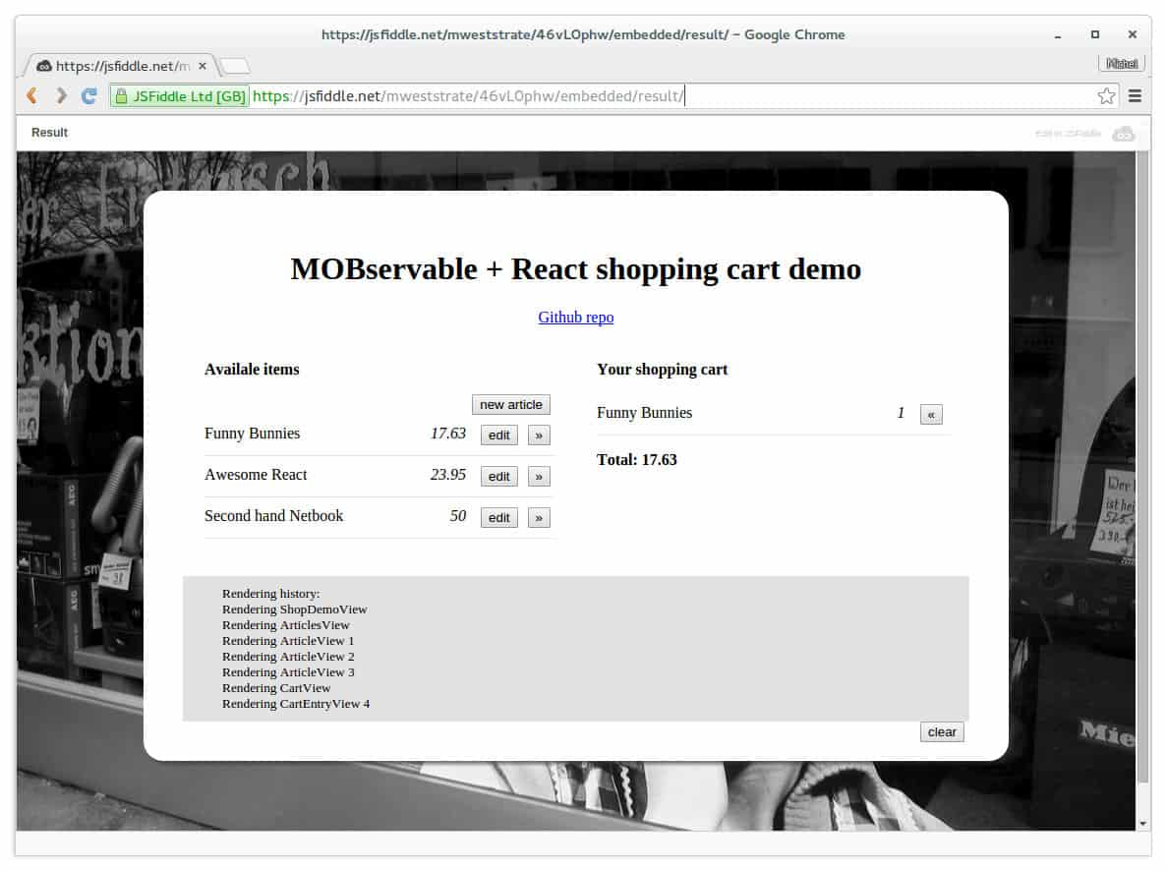
Task: Edit the Awesome React item
Action: coord(498,476)
